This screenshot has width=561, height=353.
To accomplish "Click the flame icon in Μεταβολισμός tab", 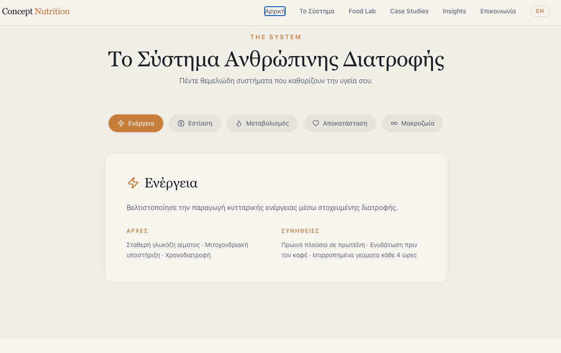I will click(x=239, y=123).
